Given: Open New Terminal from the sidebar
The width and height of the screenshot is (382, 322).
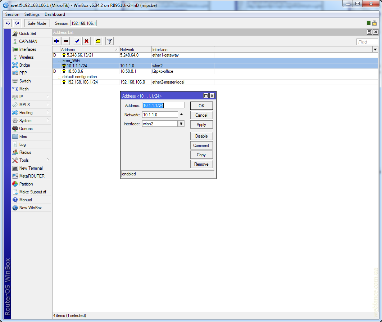Looking at the screenshot, I should pyautogui.click(x=31, y=168).
